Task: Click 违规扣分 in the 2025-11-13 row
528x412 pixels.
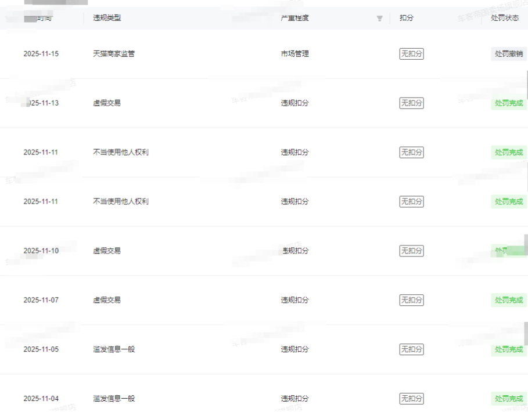Action: coord(294,103)
